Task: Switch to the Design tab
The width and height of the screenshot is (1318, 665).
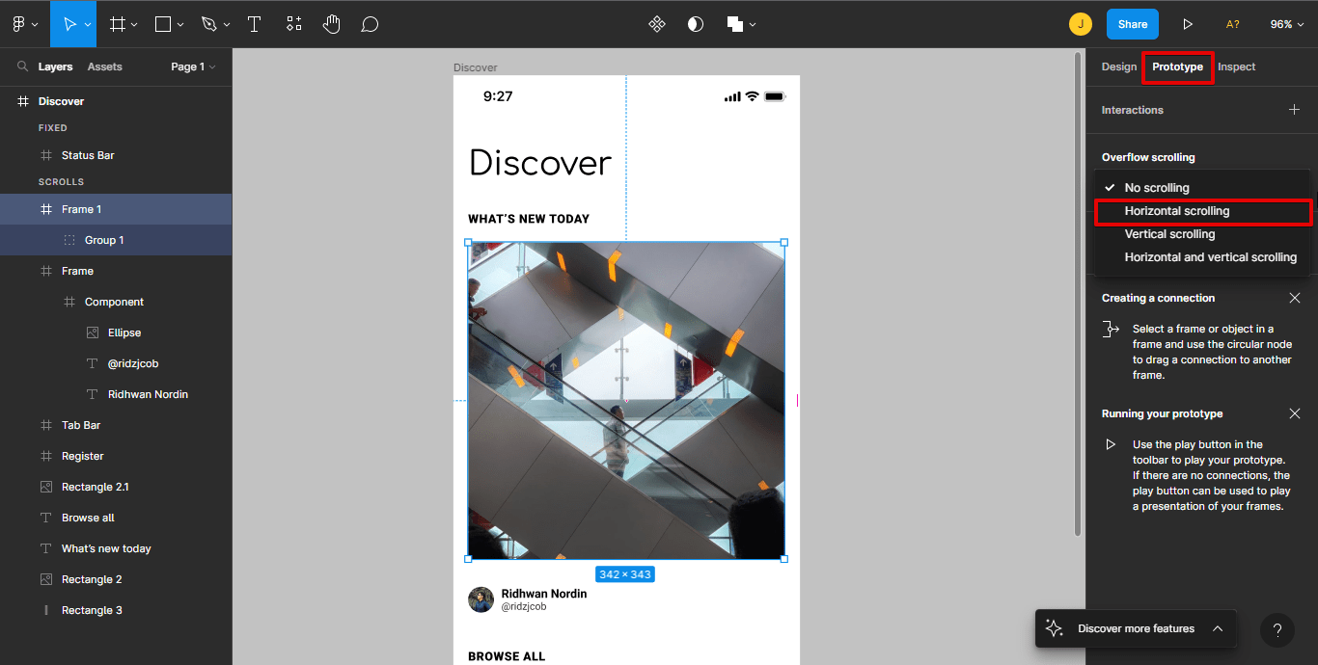Action: tap(1118, 66)
